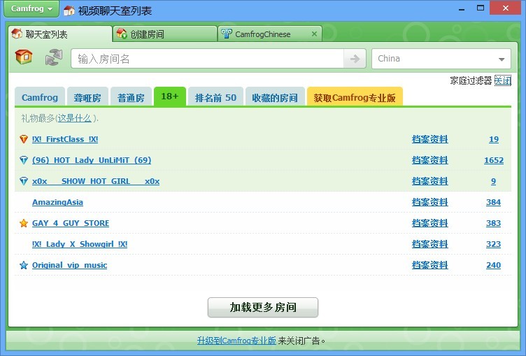Open the !X!_FirstClass_!X! room

pyautogui.click(x=65, y=139)
